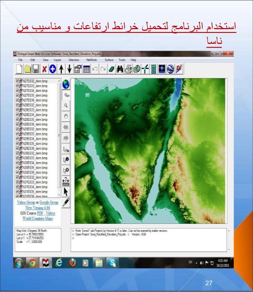This screenshot has height=292, width=253.
Task: Open the File menu
Action: (20, 60)
